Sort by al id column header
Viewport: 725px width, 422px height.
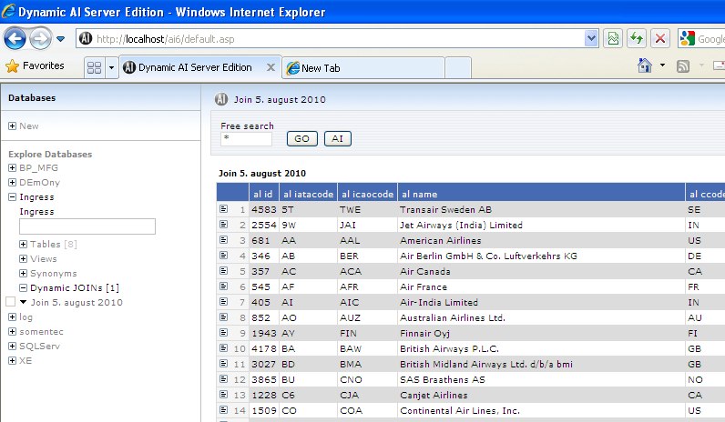pos(263,194)
